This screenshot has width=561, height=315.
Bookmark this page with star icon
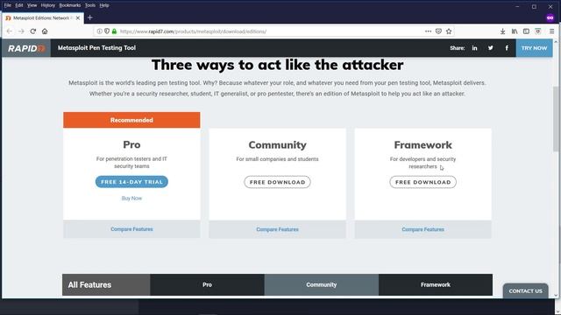click(x=449, y=31)
